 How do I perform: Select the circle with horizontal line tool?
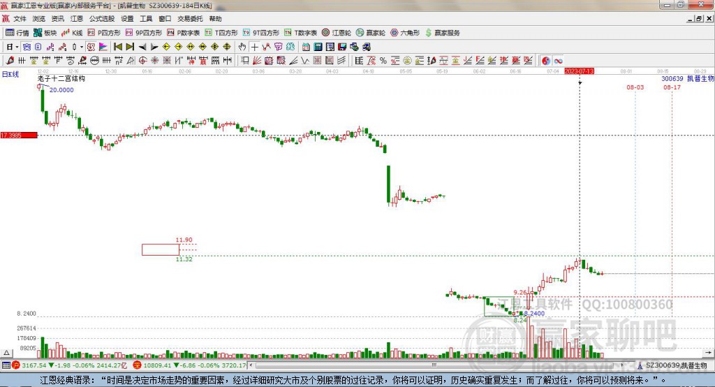(x=95, y=61)
